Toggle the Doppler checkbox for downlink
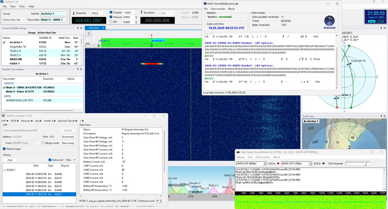Viewport: 388px width, 209px height. point(112,12)
